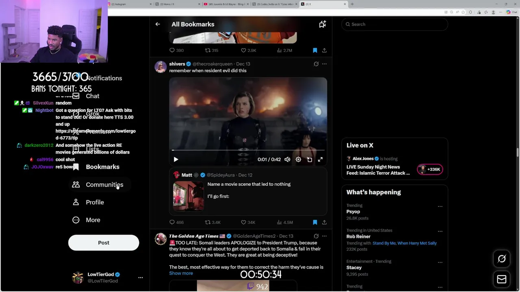Viewport: 520px width, 292px height.
Task: Open Grok actions on the Golden Age Times post
Action: [x=316, y=236]
